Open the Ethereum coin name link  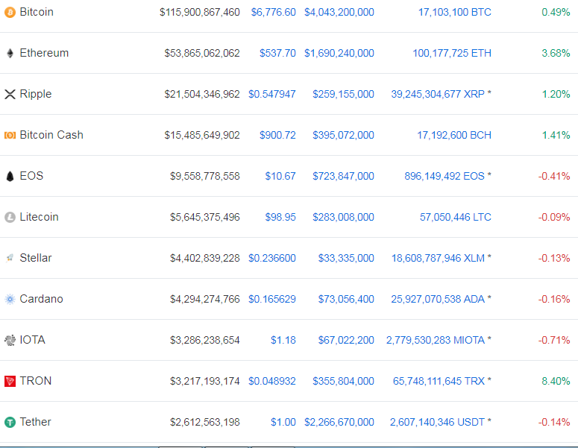click(x=44, y=53)
